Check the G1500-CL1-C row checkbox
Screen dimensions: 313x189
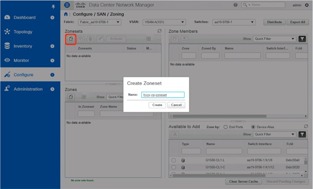(x=174, y=167)
